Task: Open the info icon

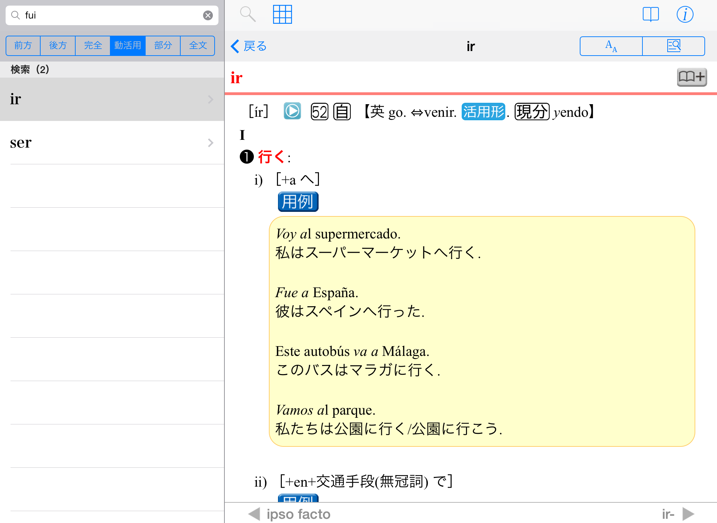Action: (684, 15)
